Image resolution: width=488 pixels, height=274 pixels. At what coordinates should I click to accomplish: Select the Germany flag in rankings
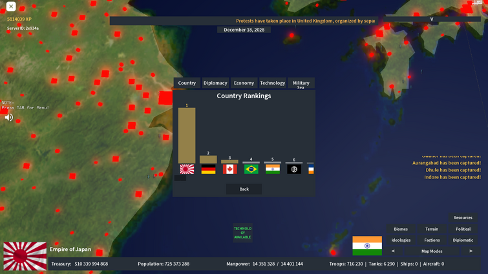[x=208, y=169]
